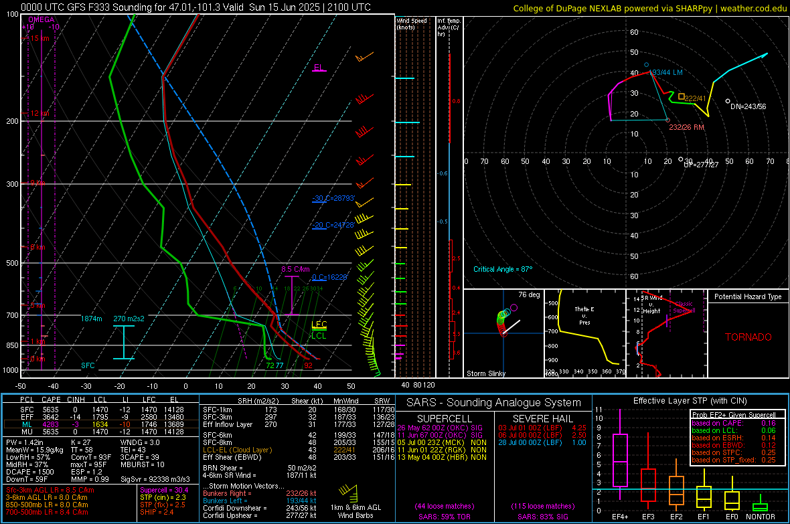Click the Prob EF2+ Given Supercell header
Screen dimensions: 790x524
[734, 415]
